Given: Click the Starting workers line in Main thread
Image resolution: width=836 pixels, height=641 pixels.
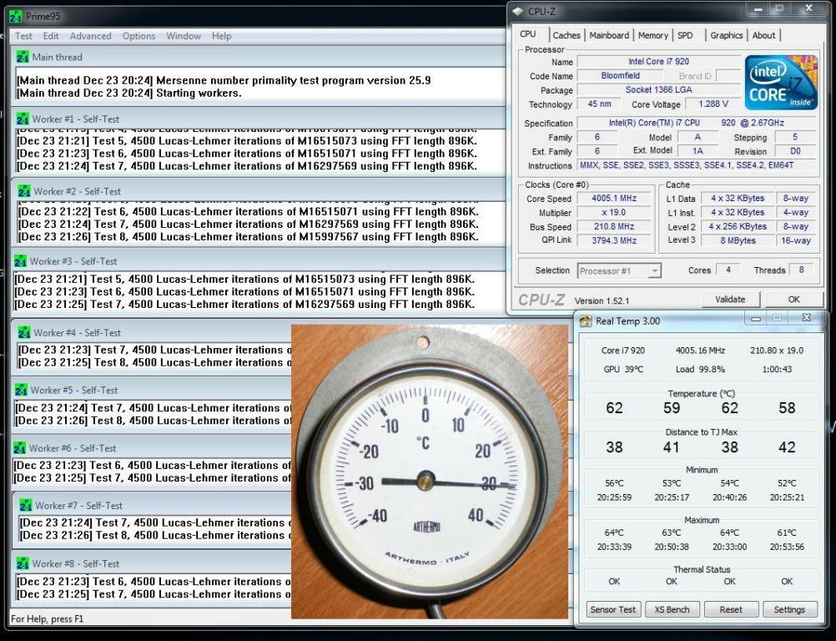Looking at the screenshot, I should (x=129, y=93).
